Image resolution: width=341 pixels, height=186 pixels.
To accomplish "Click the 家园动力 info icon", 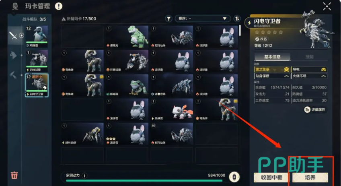I will [x=84, y=176].
